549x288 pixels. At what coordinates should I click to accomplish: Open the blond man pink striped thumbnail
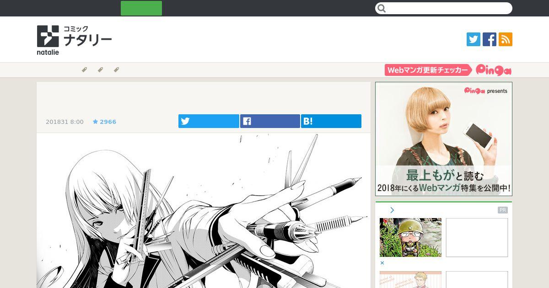coord(410,279)
